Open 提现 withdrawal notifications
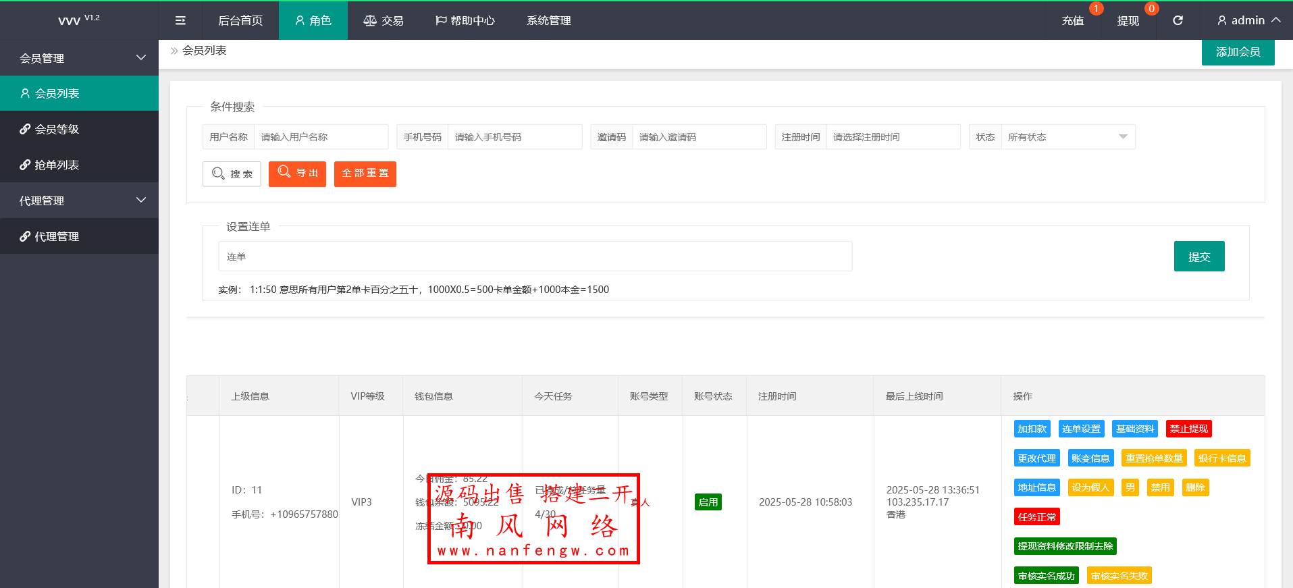1293x588 pixels. pos(1128,21)
